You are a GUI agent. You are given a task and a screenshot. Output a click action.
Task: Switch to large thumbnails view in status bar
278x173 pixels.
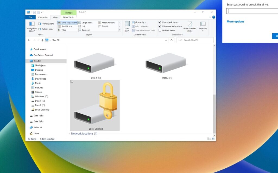213,139
